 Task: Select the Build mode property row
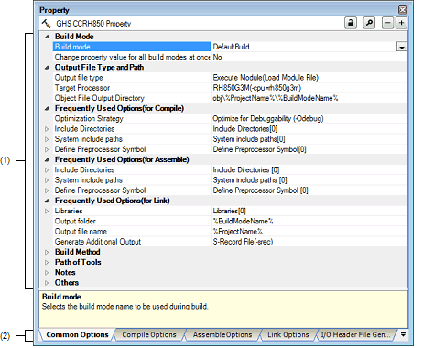click(x=132, y=47)
